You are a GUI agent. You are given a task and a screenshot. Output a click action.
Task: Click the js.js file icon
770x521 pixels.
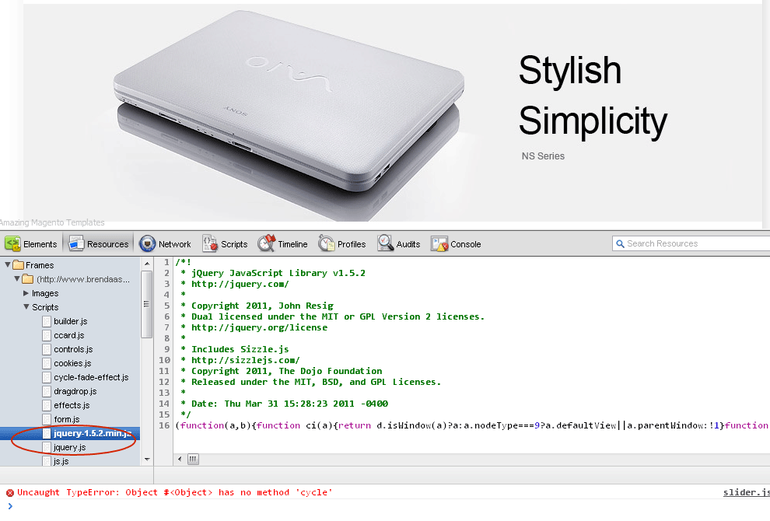(47, 461)
